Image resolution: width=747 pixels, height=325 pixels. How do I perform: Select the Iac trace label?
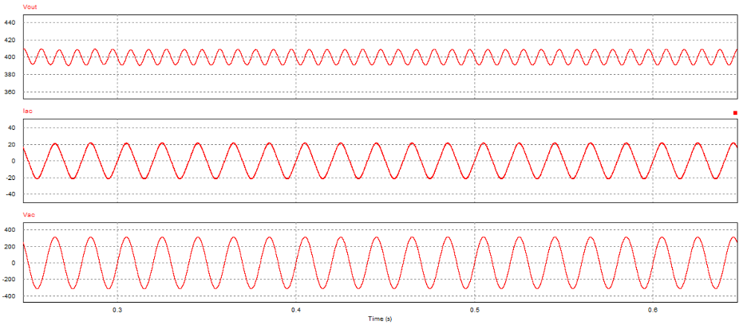click(x=10, y=111)
